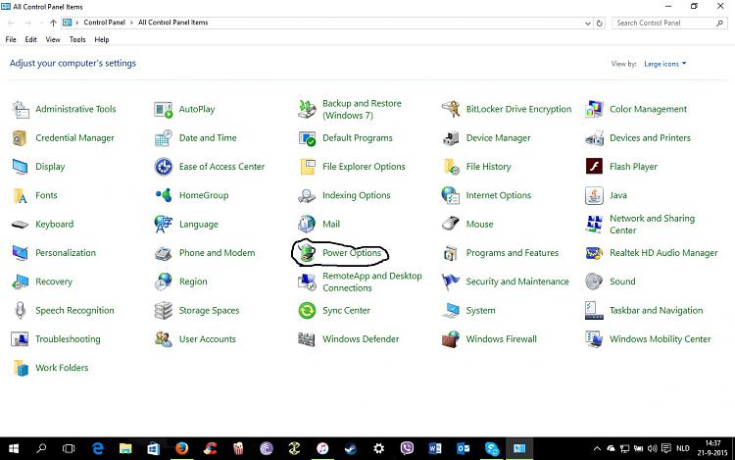Click the Realtek HD Audio Manager icon
The image size is (735, 460).
(594, 253)
